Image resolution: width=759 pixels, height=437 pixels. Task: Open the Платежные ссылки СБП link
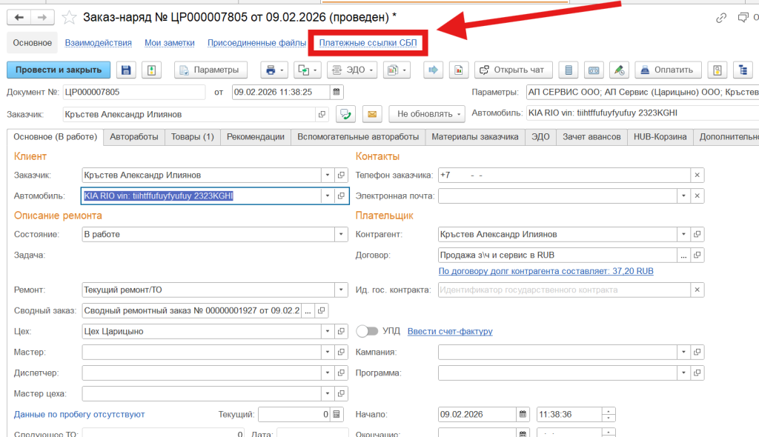[x=368, y=43]
